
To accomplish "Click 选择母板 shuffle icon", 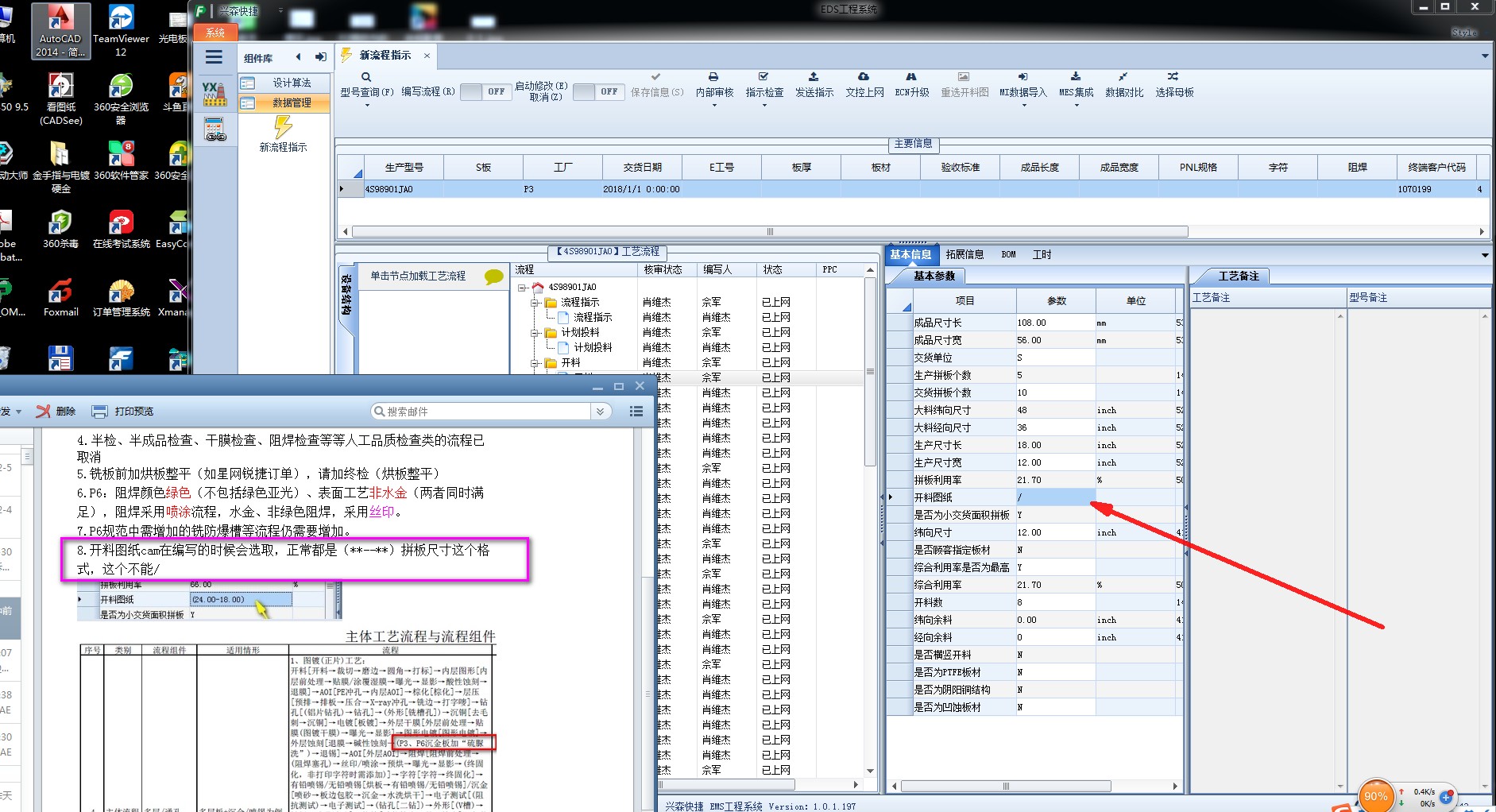I will (x=1173, y=77).
